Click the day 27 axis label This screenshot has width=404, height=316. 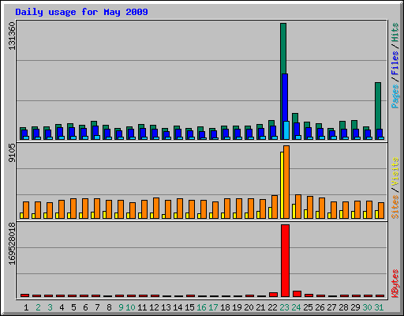coord(331,307)
